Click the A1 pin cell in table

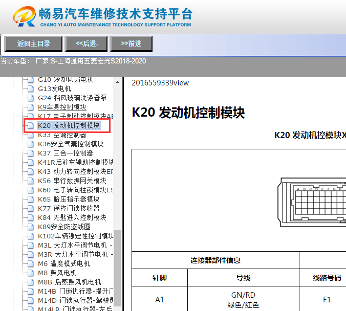[160, 299]
